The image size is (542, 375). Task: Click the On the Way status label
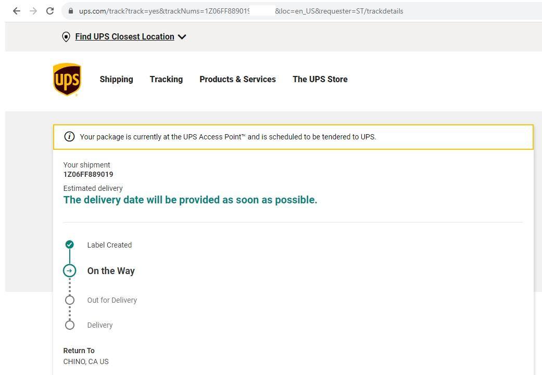click(x=111, y=271)
